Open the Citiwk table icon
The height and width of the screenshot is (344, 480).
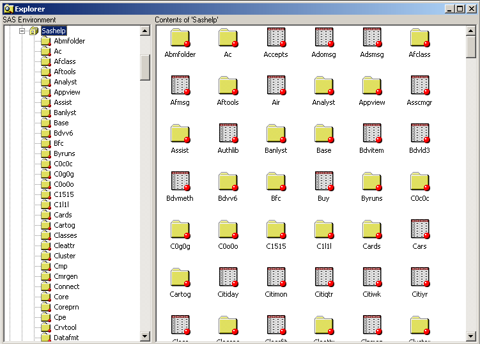pyautogui.click(x=372, y=277)
